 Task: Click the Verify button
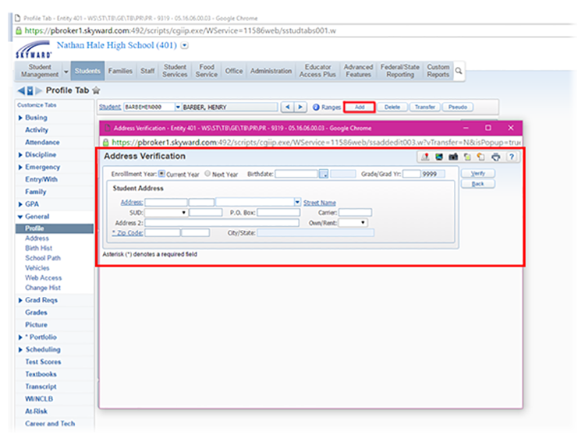click(x=477, y=173)
